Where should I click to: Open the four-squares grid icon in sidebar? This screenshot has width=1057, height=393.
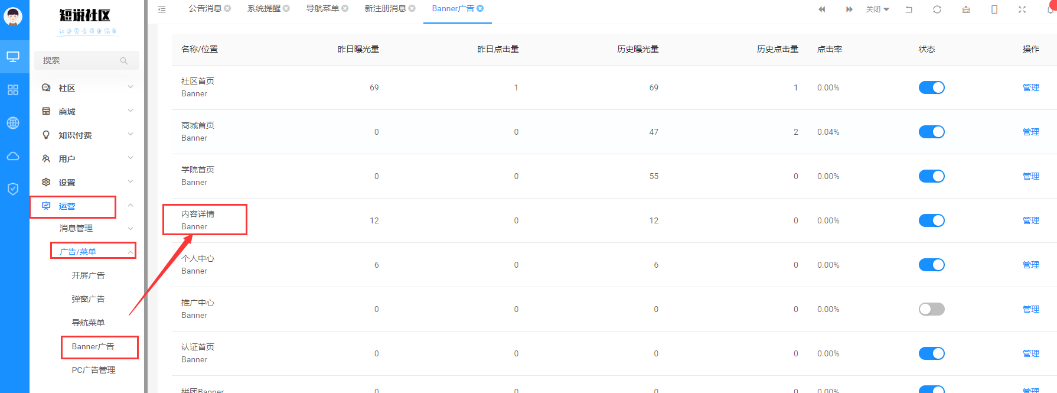click(x=13, y=90)
